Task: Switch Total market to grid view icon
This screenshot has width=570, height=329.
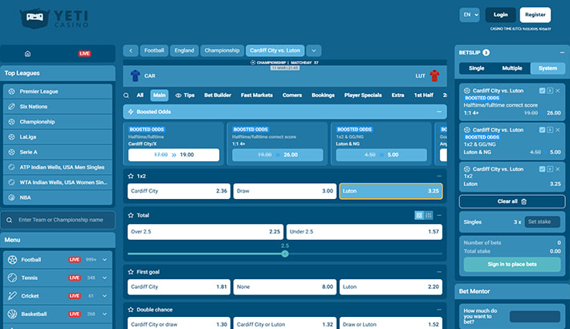Action: tap(419, 215)
